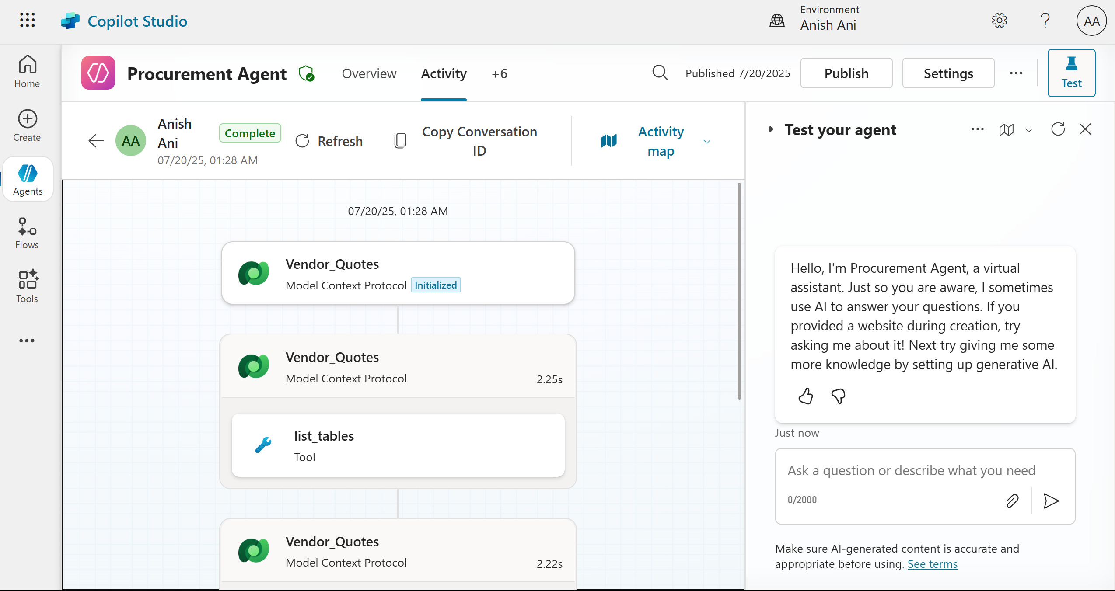Click the ask a question input field

click(x=911, y=470)
